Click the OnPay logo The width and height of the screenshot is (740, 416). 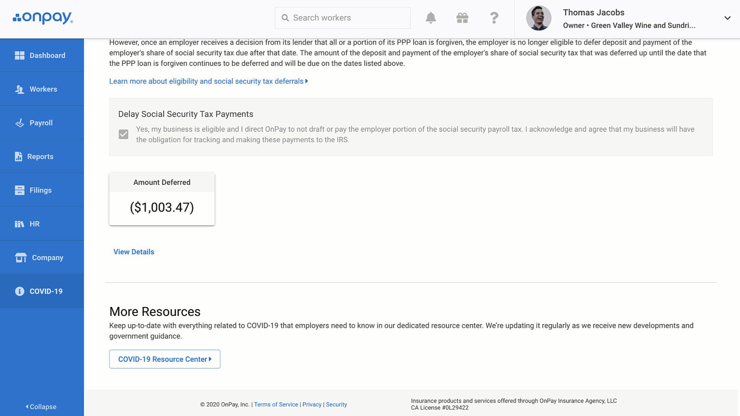pos(43,18)
